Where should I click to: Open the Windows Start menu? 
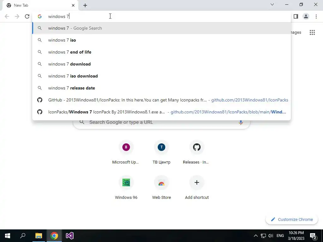point(8,236)
